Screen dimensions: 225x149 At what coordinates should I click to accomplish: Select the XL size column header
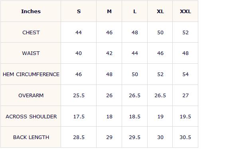(160, 11)
